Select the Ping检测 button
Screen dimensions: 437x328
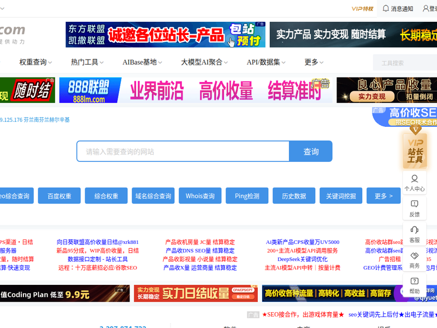tap(247, 196)
